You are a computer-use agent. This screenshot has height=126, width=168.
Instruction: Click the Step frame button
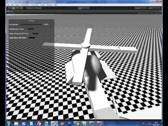87,8
